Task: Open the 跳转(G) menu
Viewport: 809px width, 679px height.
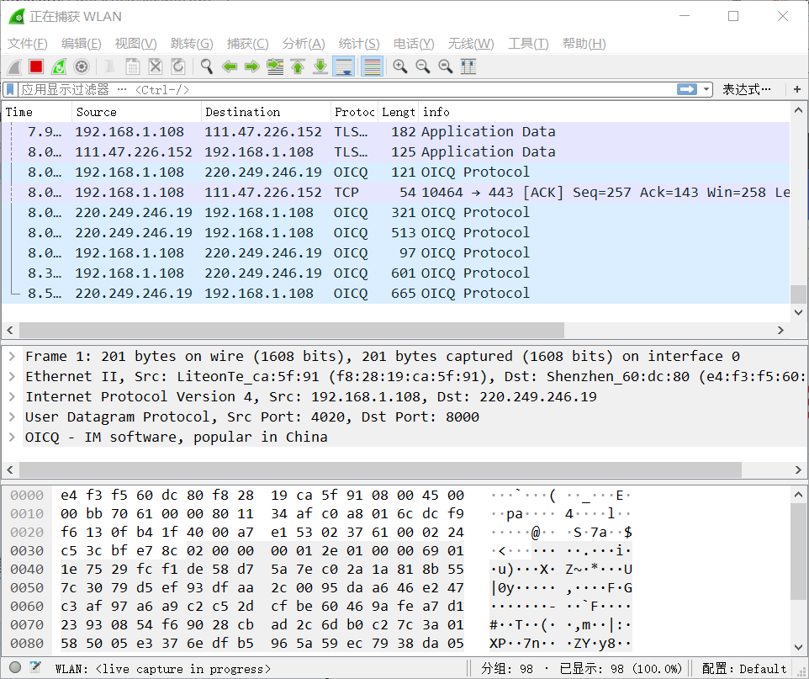Action: pos(192,44)
